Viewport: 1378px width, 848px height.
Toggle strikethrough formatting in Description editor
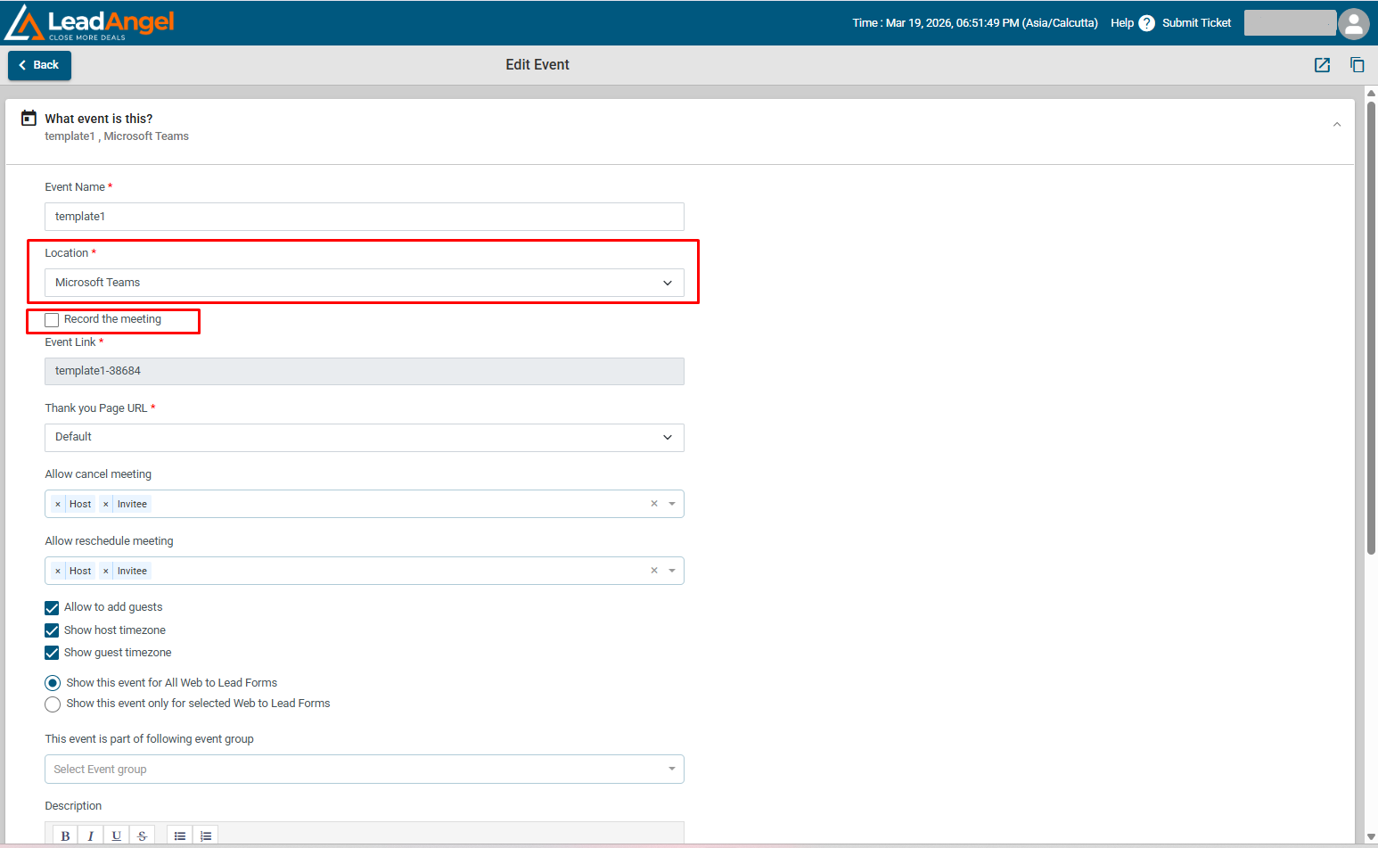[x=143, y=836]
